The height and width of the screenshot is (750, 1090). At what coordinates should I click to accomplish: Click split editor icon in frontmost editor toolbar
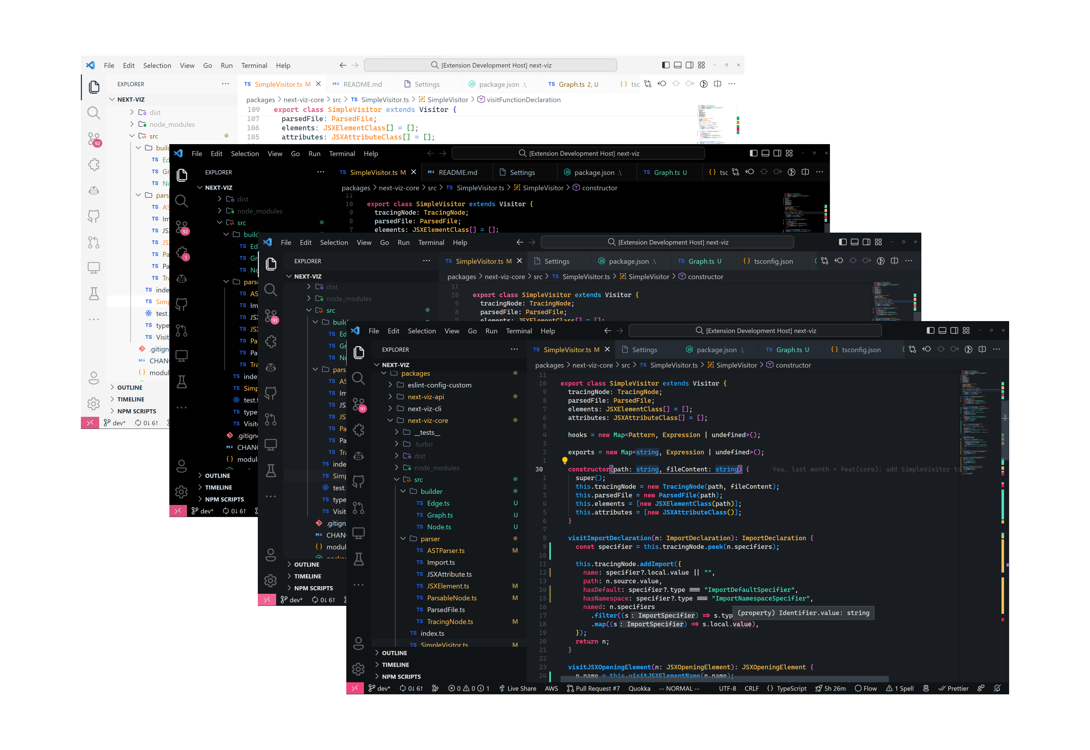(x=982, y=349)
